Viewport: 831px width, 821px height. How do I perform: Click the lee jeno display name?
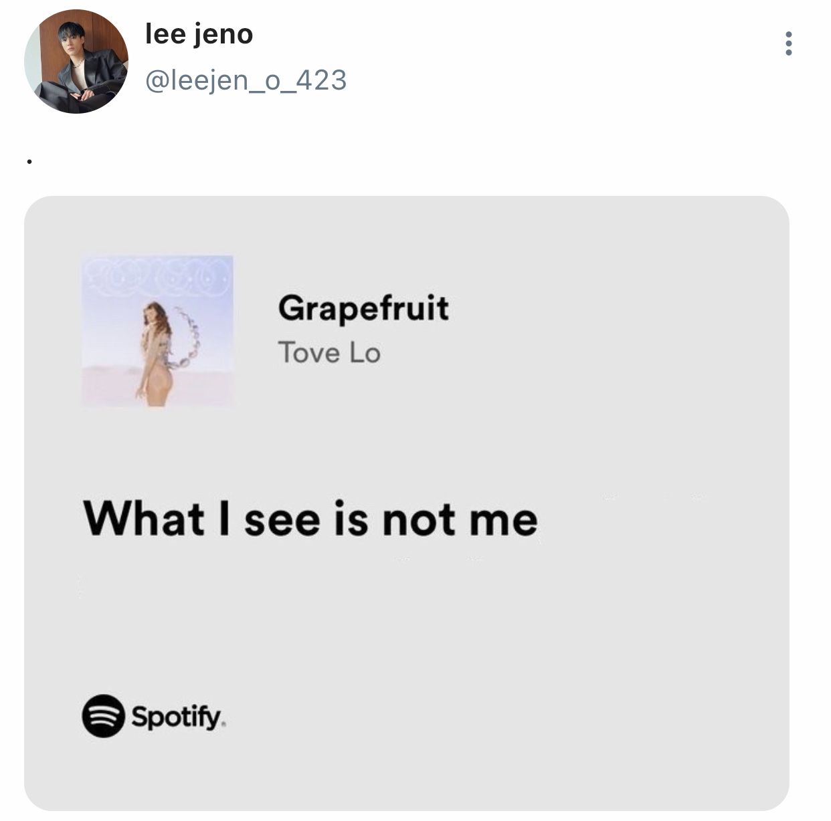tap(199, 34)
